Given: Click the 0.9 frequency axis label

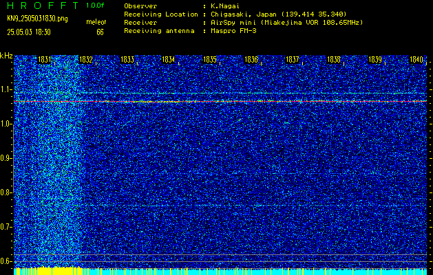Looking at the screenshot, I should pyautogui.click(x=6, y=158).
